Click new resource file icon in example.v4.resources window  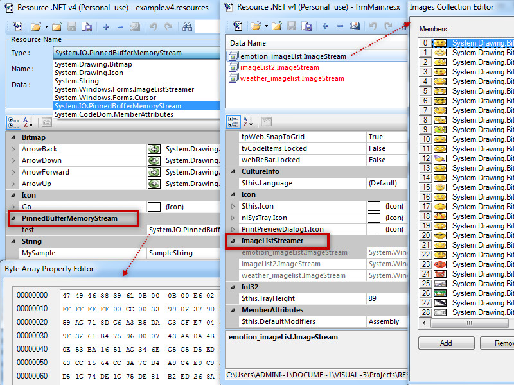(x=18, y=26)
